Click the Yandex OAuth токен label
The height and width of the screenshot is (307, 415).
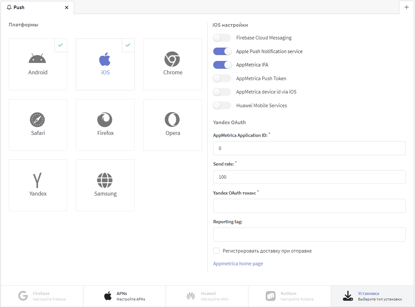(235, 193)
